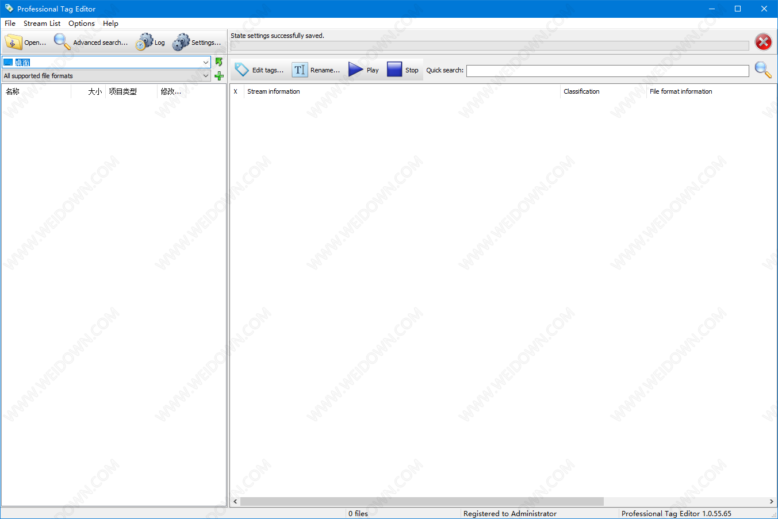
Task: Click the horizontal scrollbar right arrow
Action: tap(771, 502)
